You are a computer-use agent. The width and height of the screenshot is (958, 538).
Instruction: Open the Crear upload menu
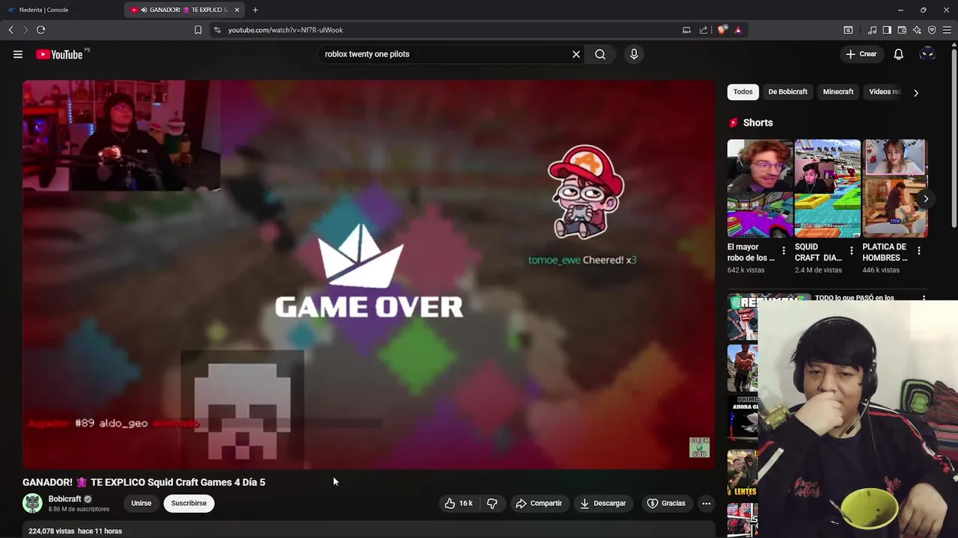(861, 54)
